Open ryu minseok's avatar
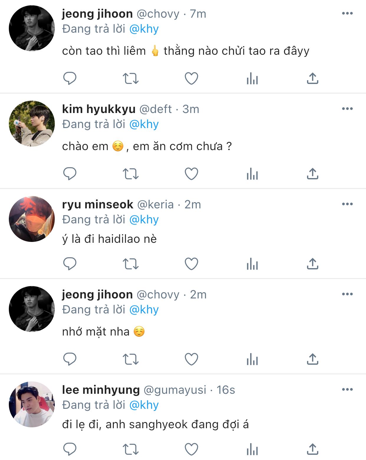366x460 pixels. 32,219
